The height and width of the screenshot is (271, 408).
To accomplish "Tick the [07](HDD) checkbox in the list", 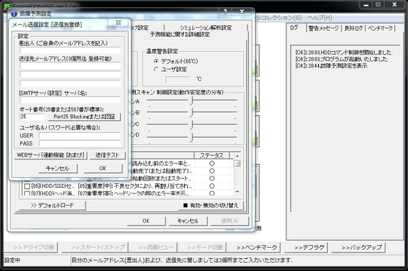I will tap(27, 193).
